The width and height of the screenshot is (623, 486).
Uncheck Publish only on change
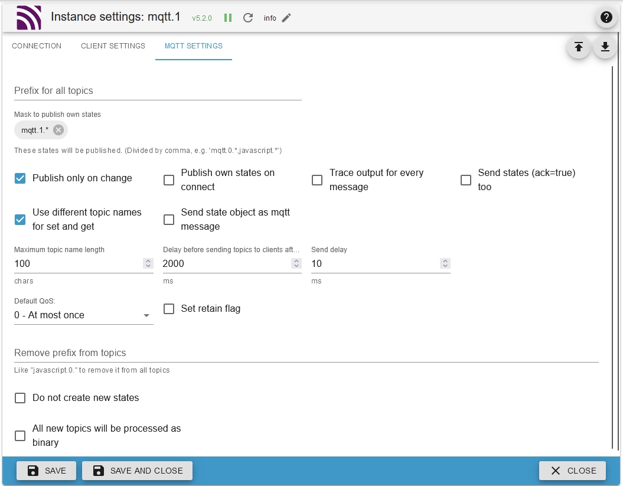pos(20,178)
